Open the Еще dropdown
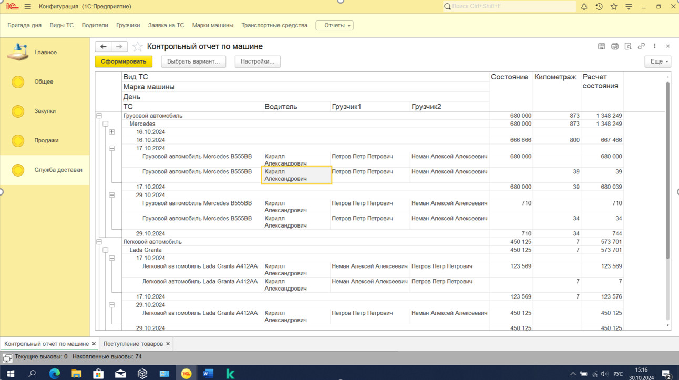The image size is (679, 380). tap(658, 61)
